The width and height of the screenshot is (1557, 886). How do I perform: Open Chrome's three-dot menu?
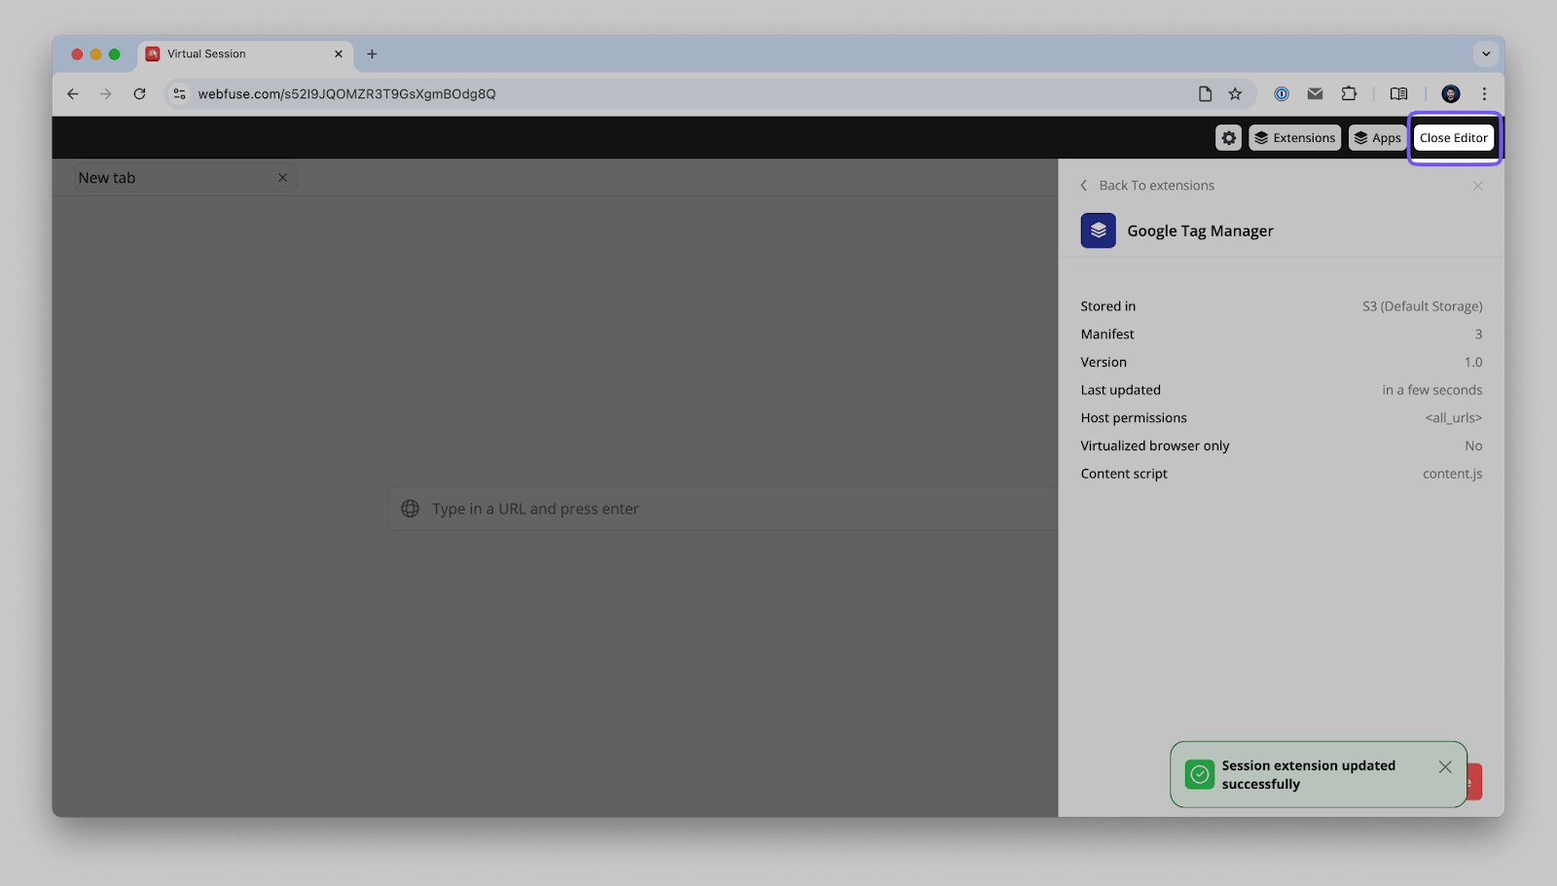click(x=1484, y=93)
